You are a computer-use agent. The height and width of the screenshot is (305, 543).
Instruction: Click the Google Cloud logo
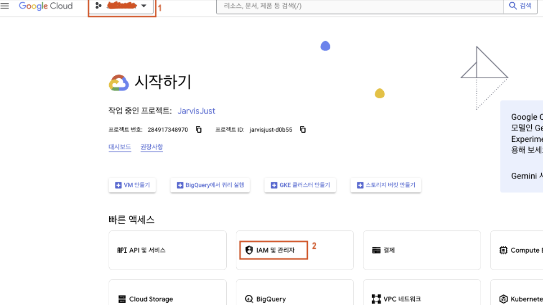46,6
